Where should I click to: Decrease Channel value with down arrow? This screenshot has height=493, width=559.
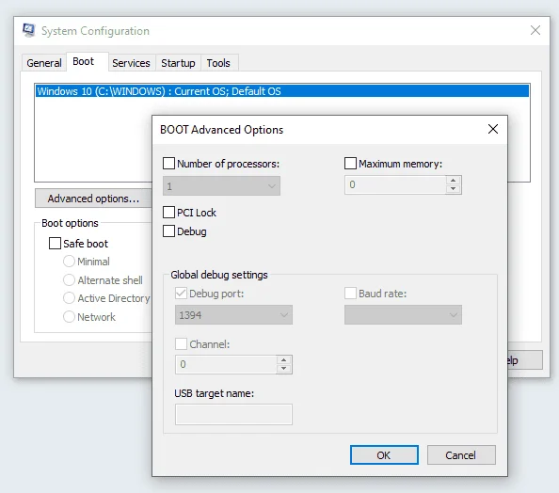point(284,369)
